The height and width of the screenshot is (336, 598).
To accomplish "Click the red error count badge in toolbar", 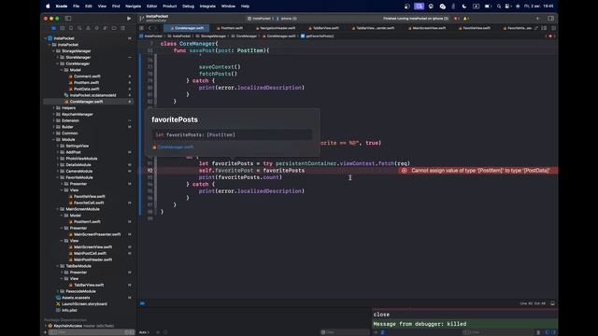I will (x=456, y=19).
